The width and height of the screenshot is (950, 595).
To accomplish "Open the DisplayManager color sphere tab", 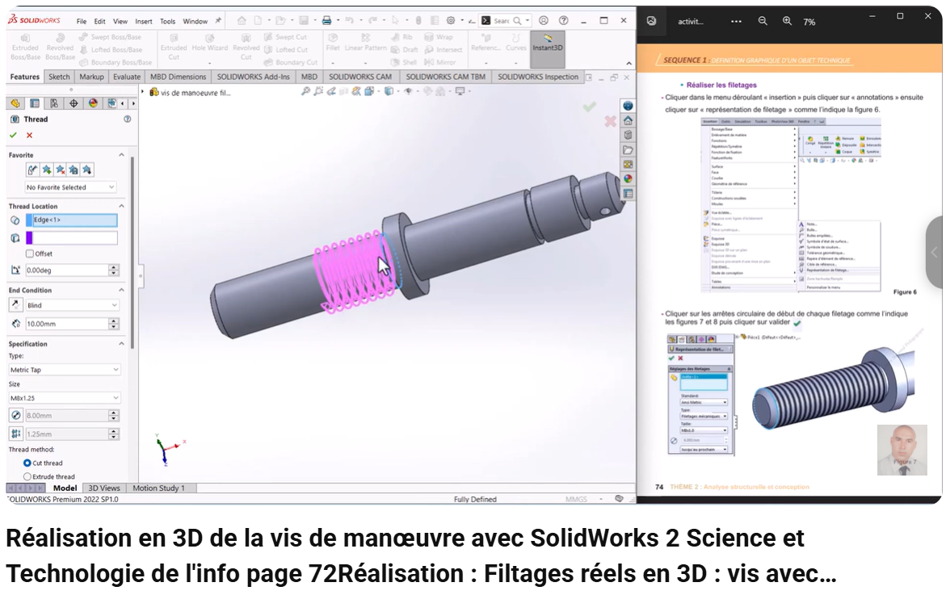I will click(x=93, y=103).
